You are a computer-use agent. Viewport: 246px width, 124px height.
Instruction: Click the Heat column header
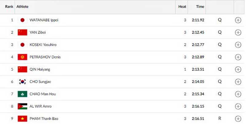tap(182, 6)
